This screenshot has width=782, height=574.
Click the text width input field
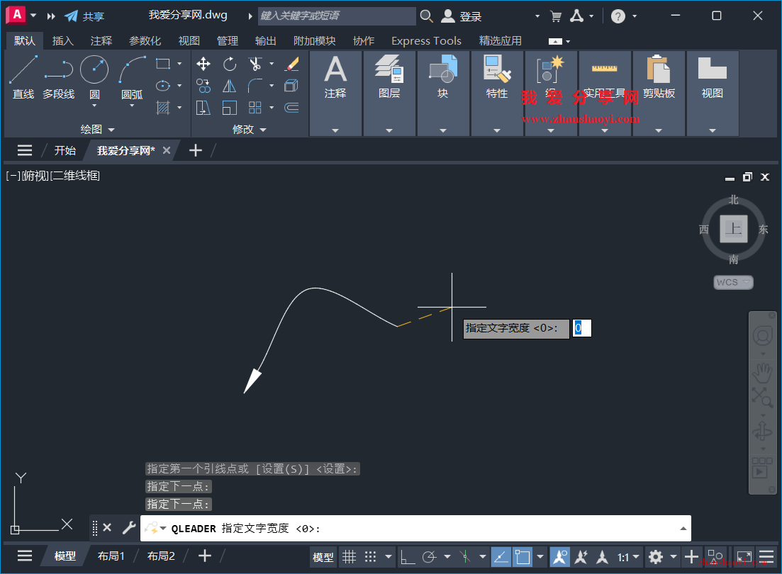point(581,328)
